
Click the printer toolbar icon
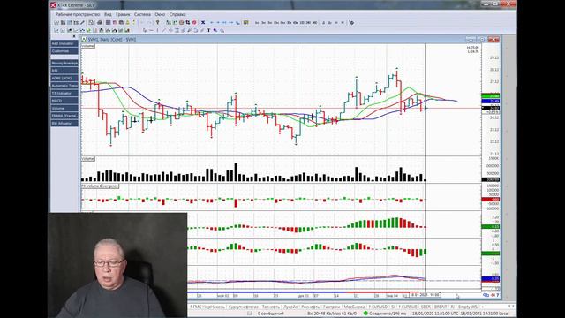click(100, 22)
